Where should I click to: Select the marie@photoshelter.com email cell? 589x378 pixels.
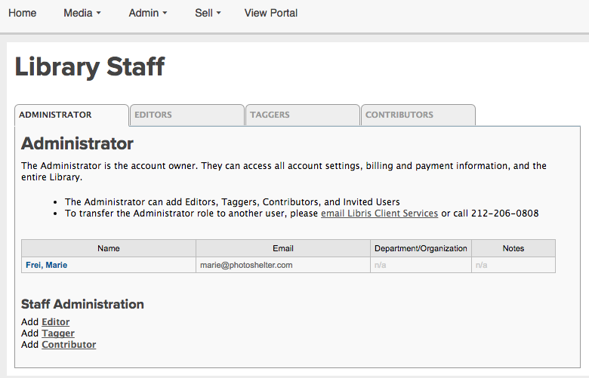pyautogui.click(x=283, y=265)
